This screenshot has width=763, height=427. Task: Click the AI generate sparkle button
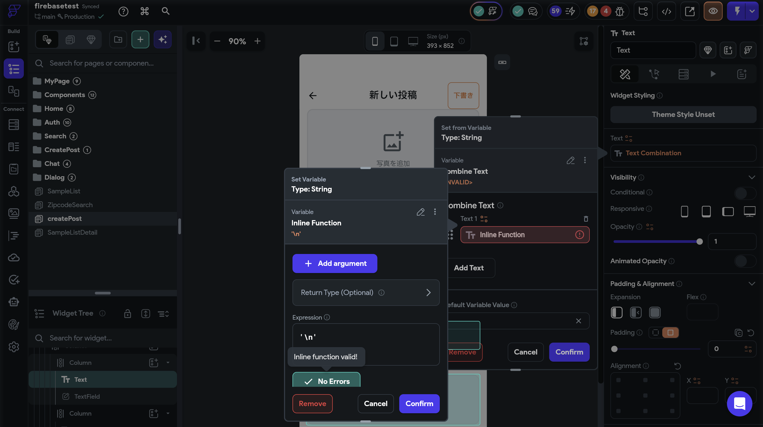coord(162,39)
